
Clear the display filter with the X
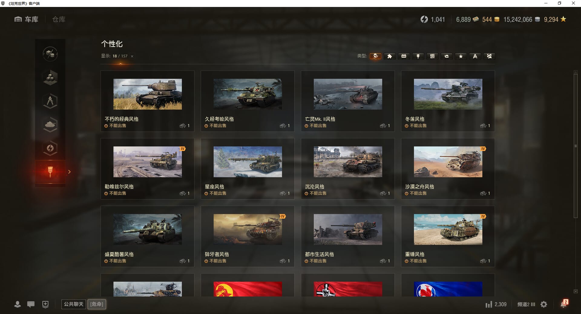132,56
